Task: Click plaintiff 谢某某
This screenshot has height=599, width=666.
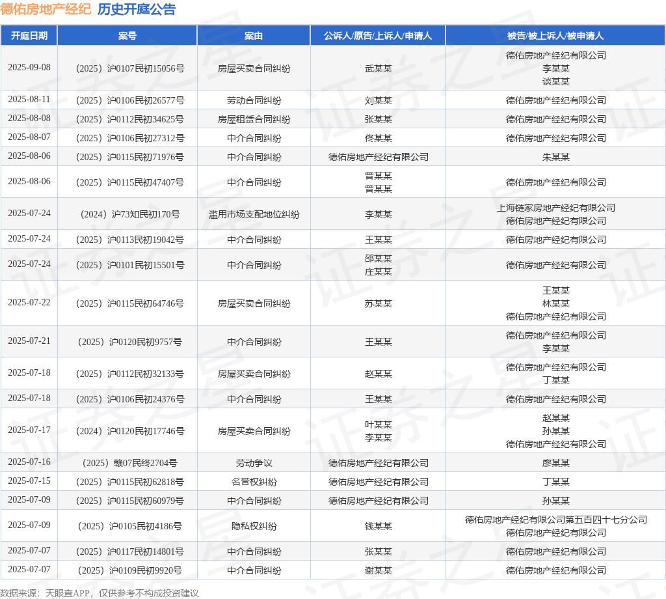Action: pyautogui.click(x=378, y=570)
